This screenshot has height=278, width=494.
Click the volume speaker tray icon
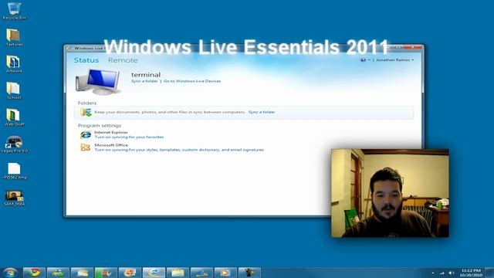(x=451, y=273)
